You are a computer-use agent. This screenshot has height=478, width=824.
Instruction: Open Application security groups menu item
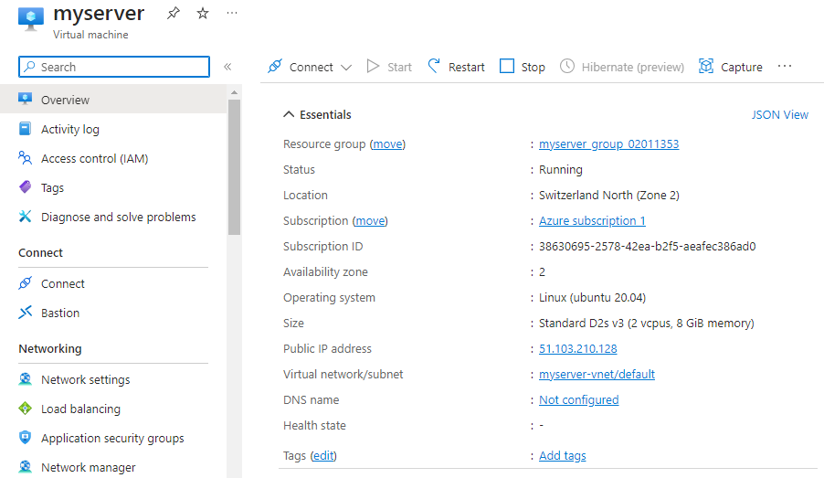coord(113,438)
